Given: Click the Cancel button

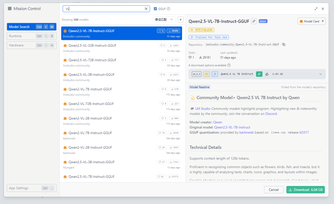Looking at the screenshot, I should click(x=274, y=190).
